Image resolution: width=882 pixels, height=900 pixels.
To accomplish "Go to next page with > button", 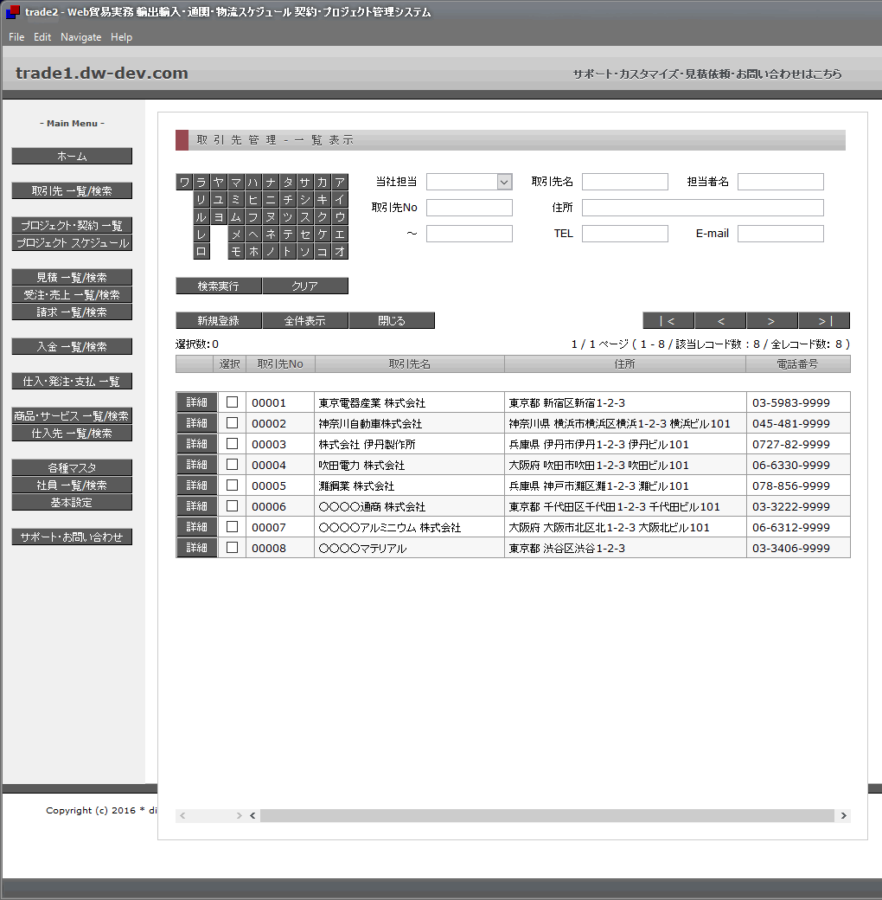I will click(x=772, y=320).
